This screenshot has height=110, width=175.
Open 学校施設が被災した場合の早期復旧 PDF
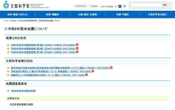[x=51, y=71]
